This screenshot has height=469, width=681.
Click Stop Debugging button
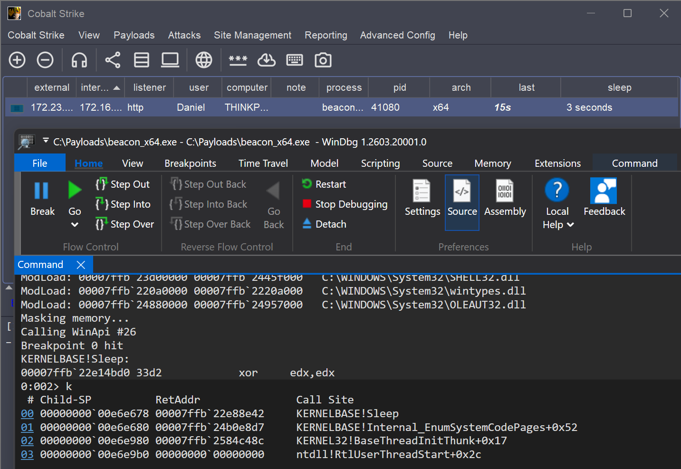pyautogui.click(x=345, y=204)
